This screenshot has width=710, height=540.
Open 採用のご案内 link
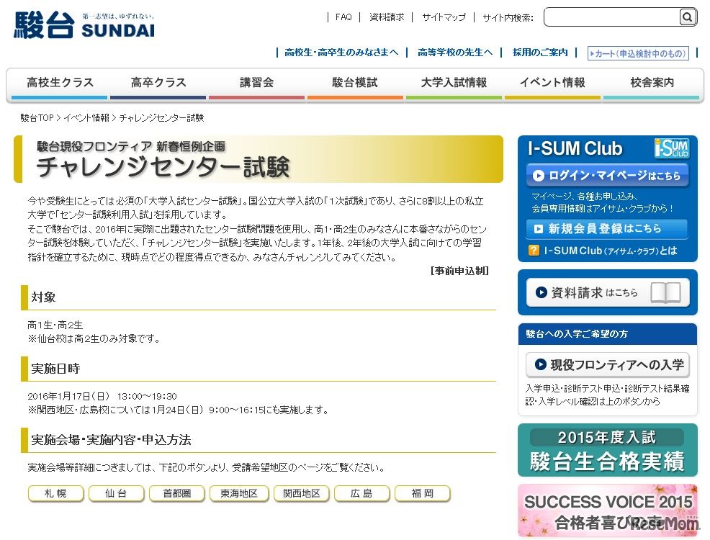click(x=540, y=53)
